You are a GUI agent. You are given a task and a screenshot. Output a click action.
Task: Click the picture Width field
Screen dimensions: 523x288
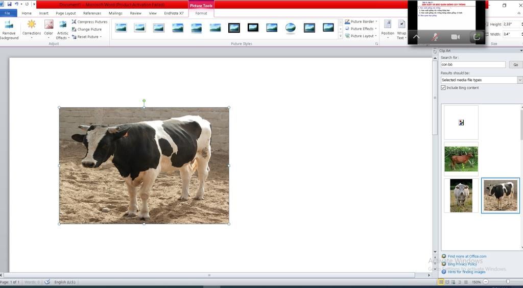(512, 34)
